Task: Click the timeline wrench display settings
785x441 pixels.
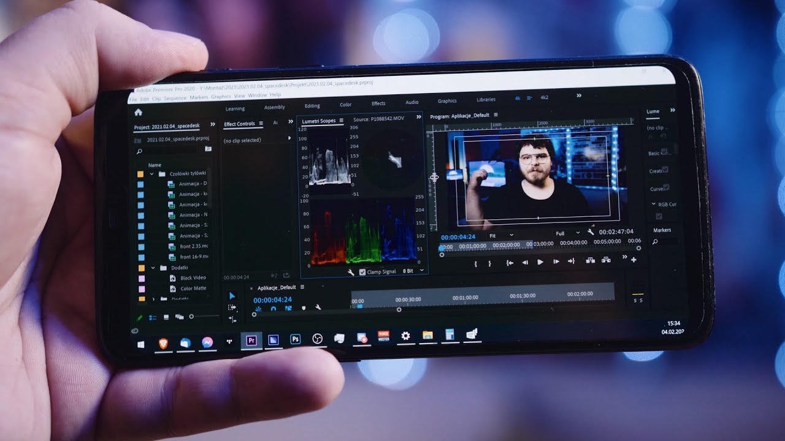Action: coord(318,307)
